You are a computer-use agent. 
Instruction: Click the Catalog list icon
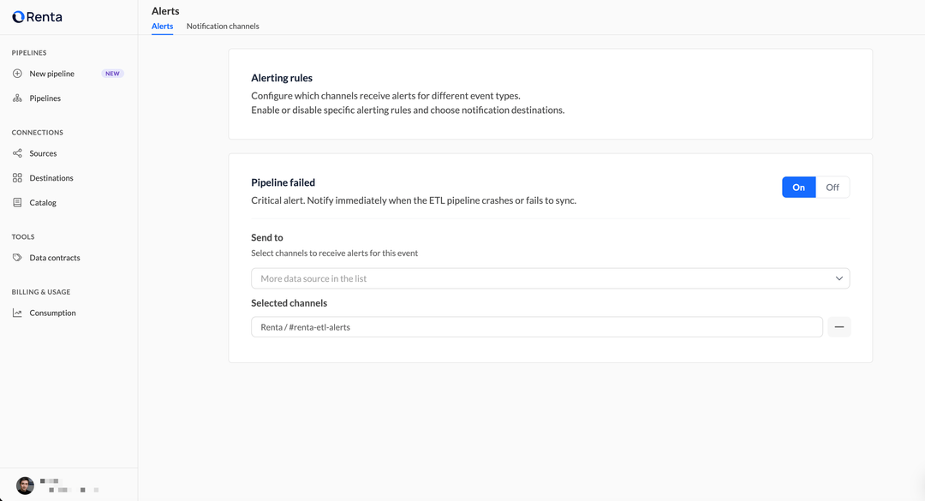pyautogui.click(x=17, y=203)
